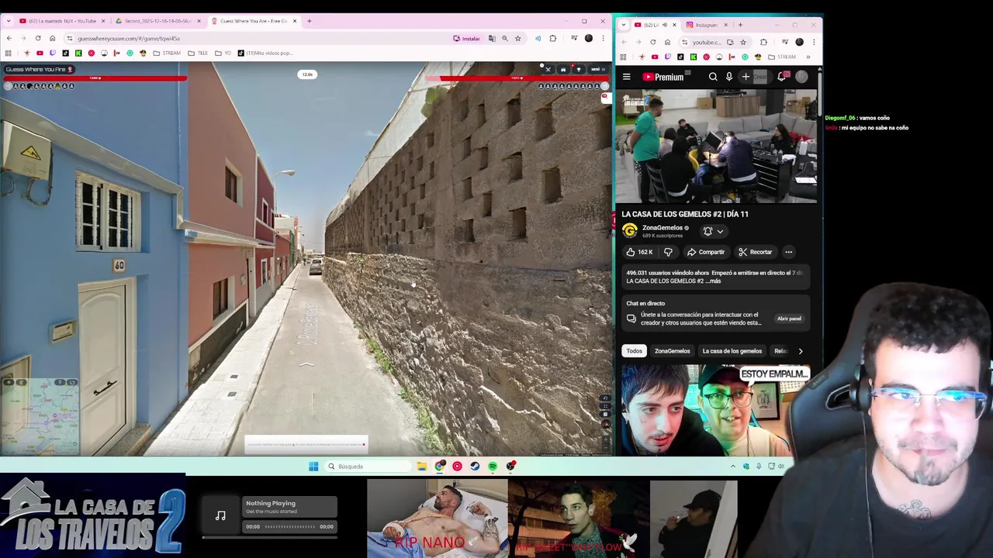Select La casa de los gemelos chip
Image resolution: width=993 pixels, height=558 pixels.
click(x=732, y=351)
